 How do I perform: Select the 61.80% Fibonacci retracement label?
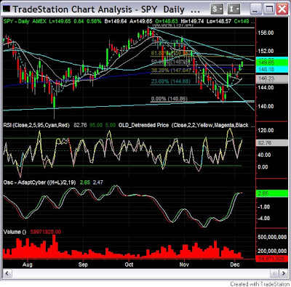point(170,53)
